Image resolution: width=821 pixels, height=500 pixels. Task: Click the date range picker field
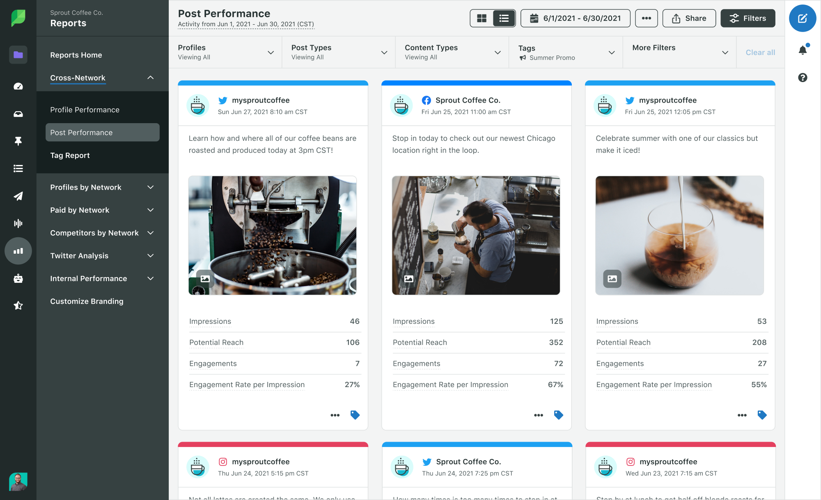point(575,19)
